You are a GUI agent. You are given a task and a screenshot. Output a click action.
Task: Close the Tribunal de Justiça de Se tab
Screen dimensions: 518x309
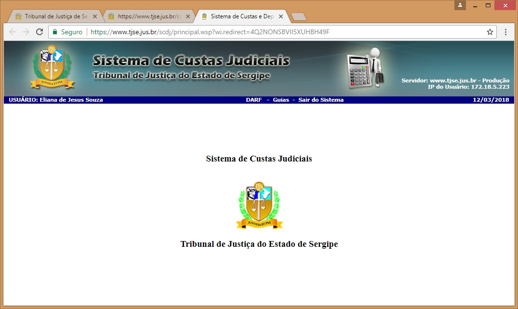95,16
